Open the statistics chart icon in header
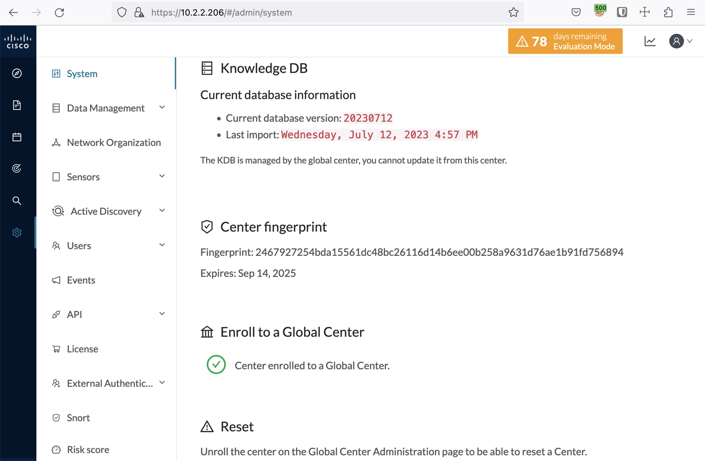 [650, 41]
